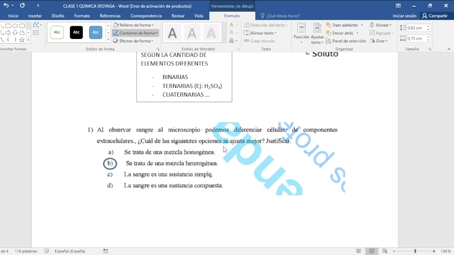Choose the five-point star shape
This screenshot has height=255, width=454.
(x=22, y=40)
